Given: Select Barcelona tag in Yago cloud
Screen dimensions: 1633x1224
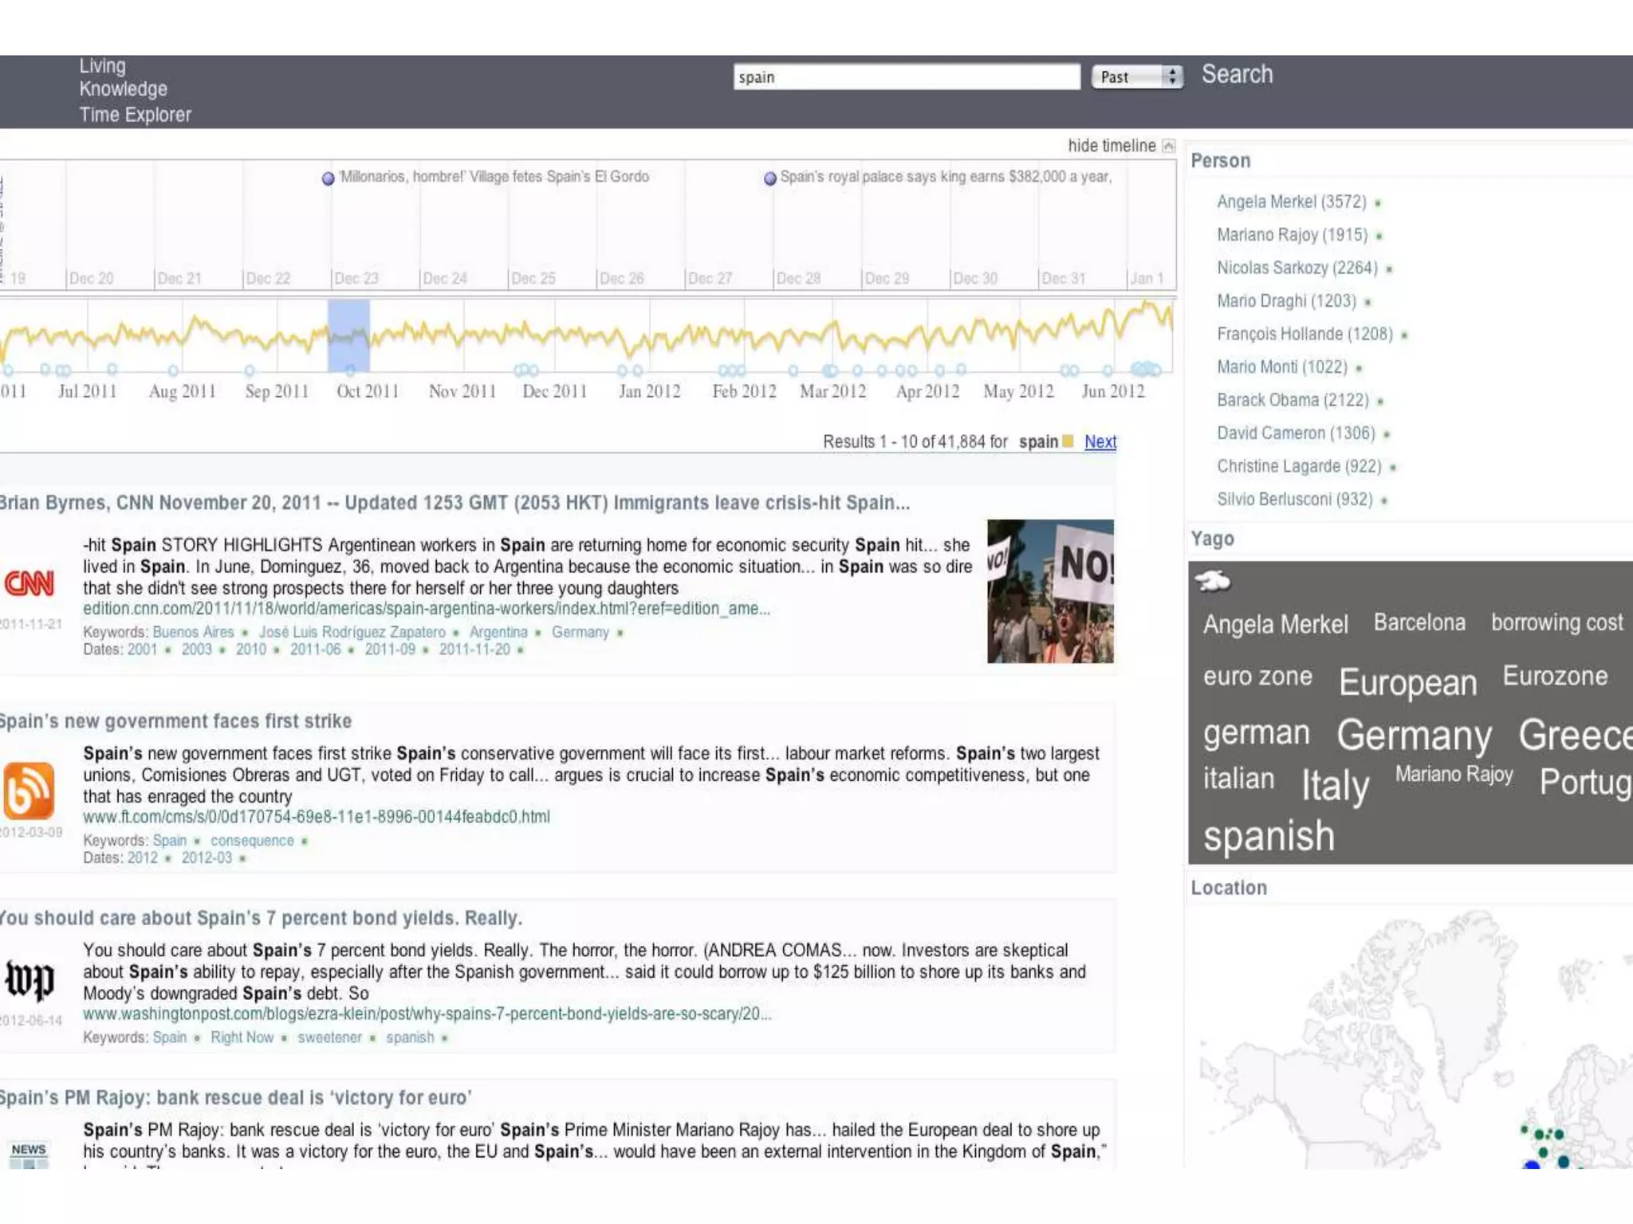Looking at the screenshot, I should click(1419, 622).
